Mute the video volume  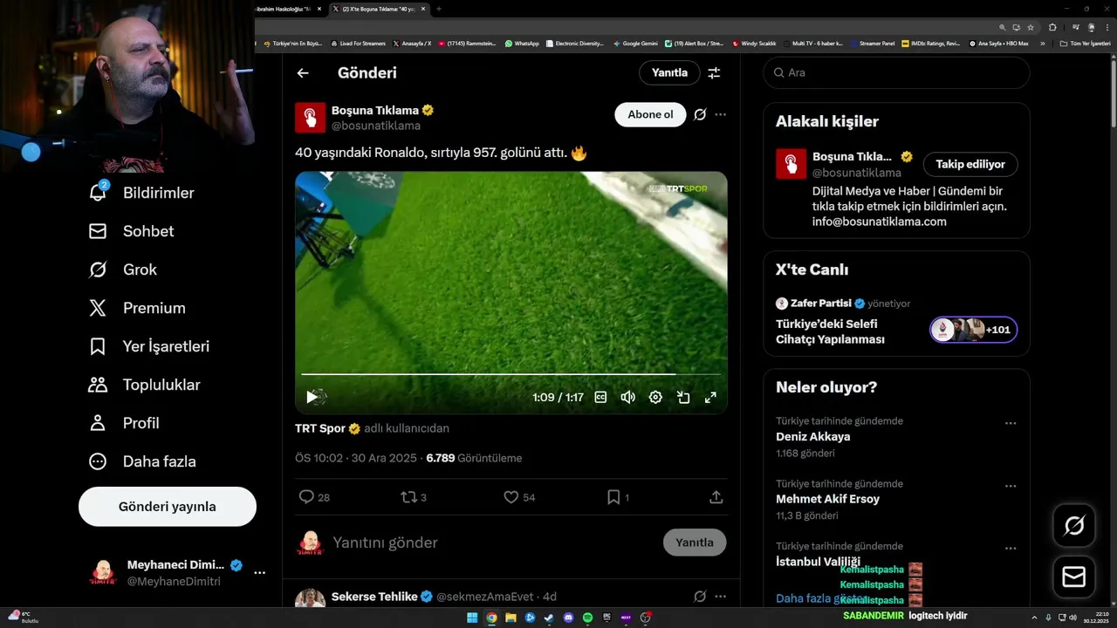pyautogui.click(x=627, y=398)
